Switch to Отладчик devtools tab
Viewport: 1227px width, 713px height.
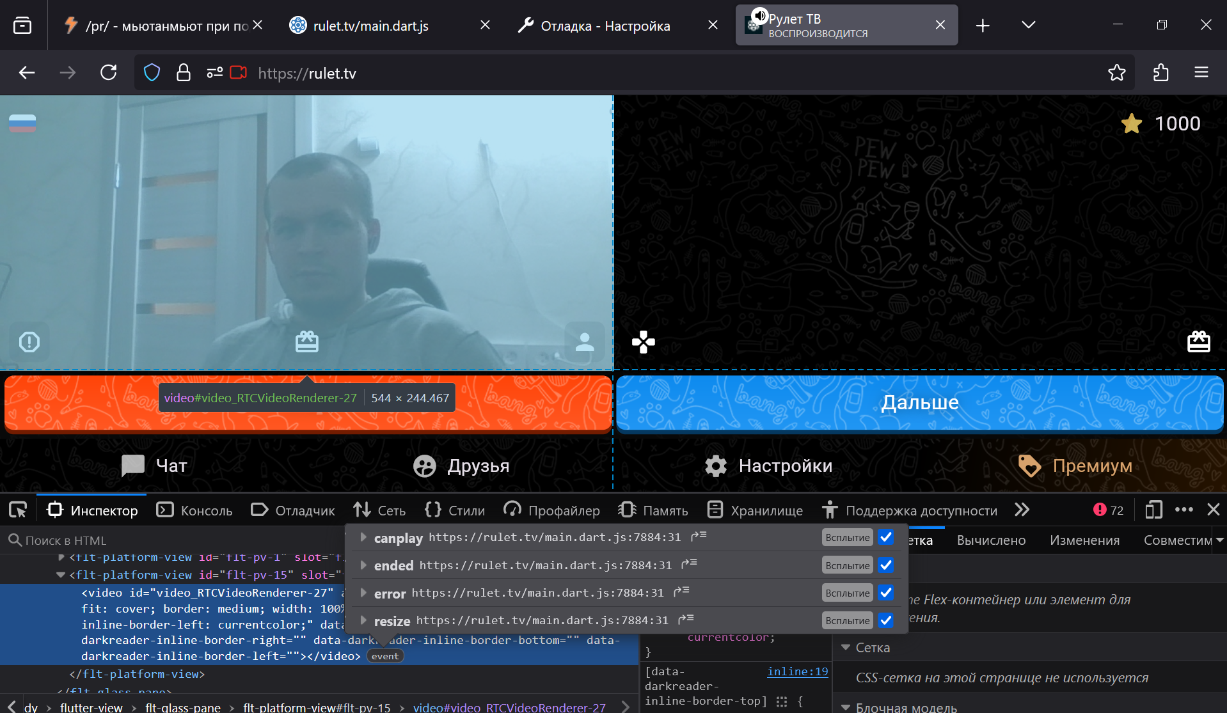click(293, 510)
